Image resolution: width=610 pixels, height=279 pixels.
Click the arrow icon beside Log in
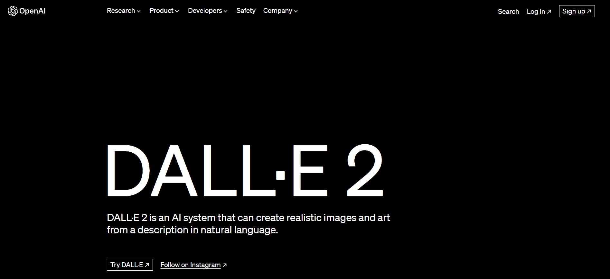click(x=549, y=12)
